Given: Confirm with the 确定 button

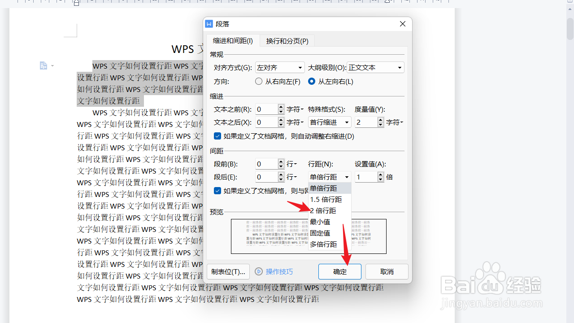Looking at the screenshot, I should 340,271.
